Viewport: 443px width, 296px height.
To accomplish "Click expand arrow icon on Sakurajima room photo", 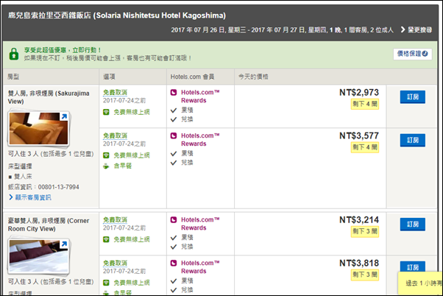I will [x=64, y=116].
